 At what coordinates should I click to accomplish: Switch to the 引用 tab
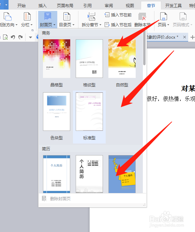[x=88, y=5]
